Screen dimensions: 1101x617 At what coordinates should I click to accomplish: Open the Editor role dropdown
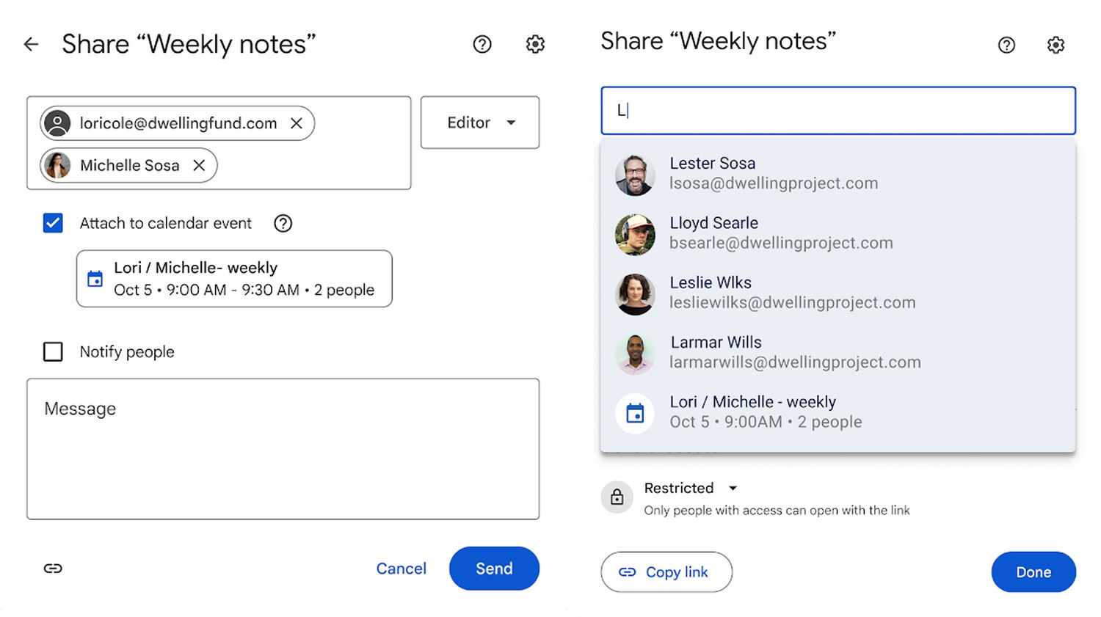tap(480, 123)
